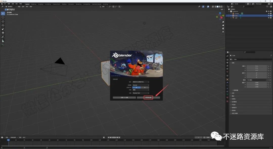Select rendered viewport shading mode

[222, 7]
